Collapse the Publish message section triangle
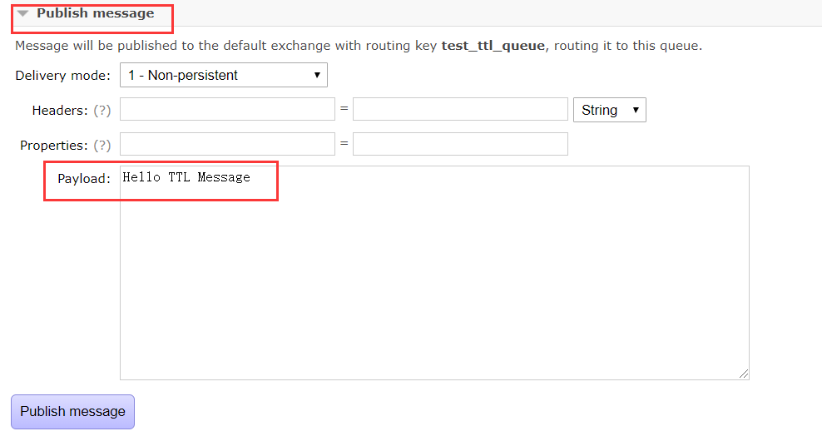This screenshot has width=822, height=441. [x=22, y=13]
